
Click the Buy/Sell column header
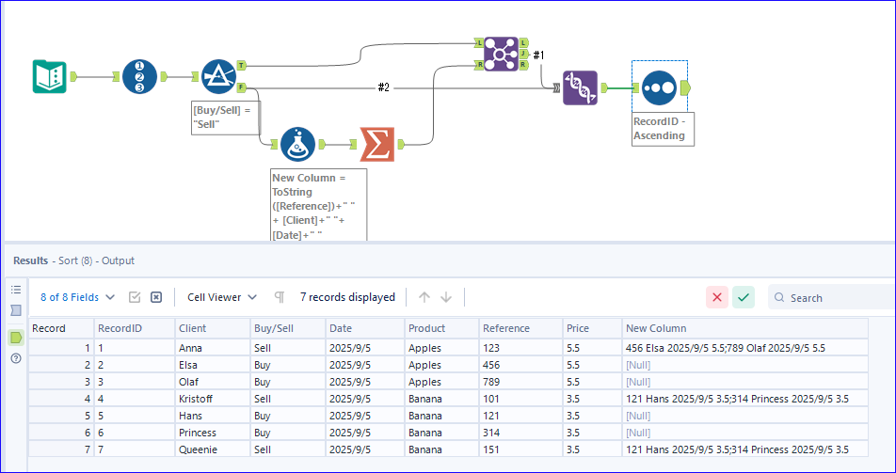tap(288, 328)
